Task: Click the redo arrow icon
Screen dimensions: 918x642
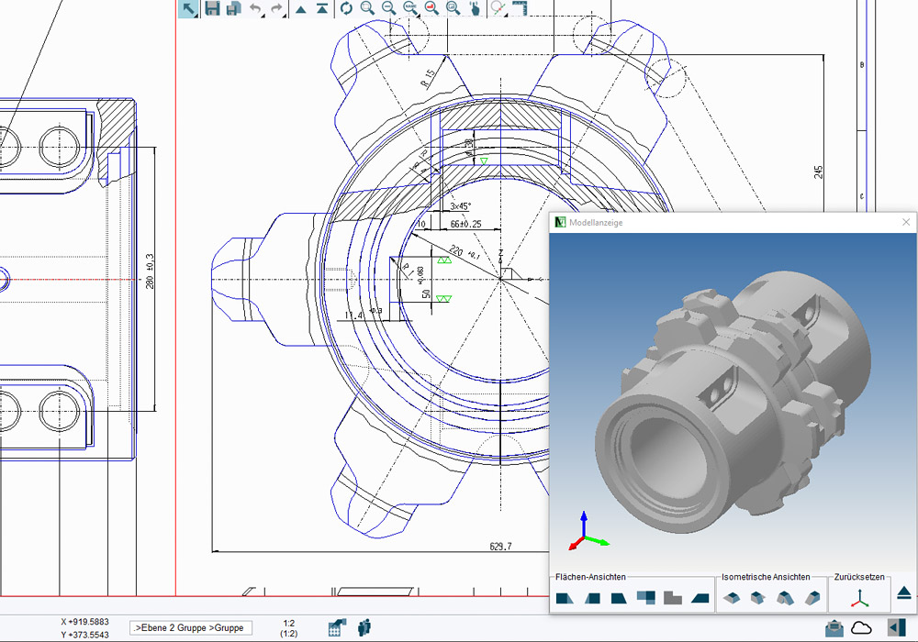Action: pyautogui.click(x=277, y=8)
